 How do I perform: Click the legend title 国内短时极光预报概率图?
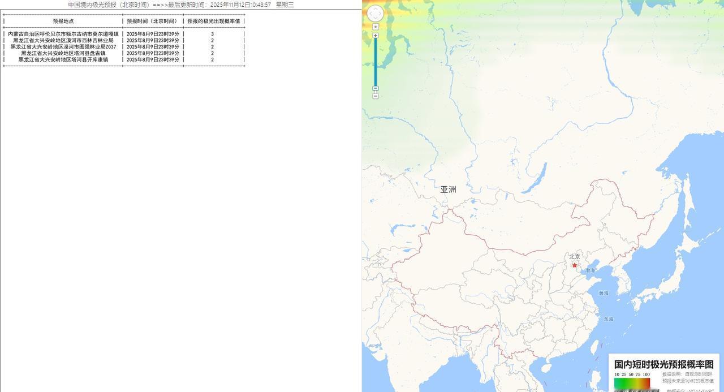[664, 365]
